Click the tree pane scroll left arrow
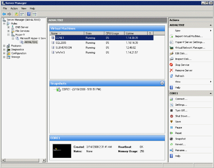214x168 pixels. (x=3, y=160)
